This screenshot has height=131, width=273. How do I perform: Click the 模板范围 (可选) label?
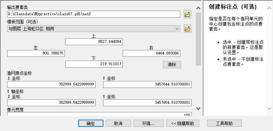coord(23,22)
